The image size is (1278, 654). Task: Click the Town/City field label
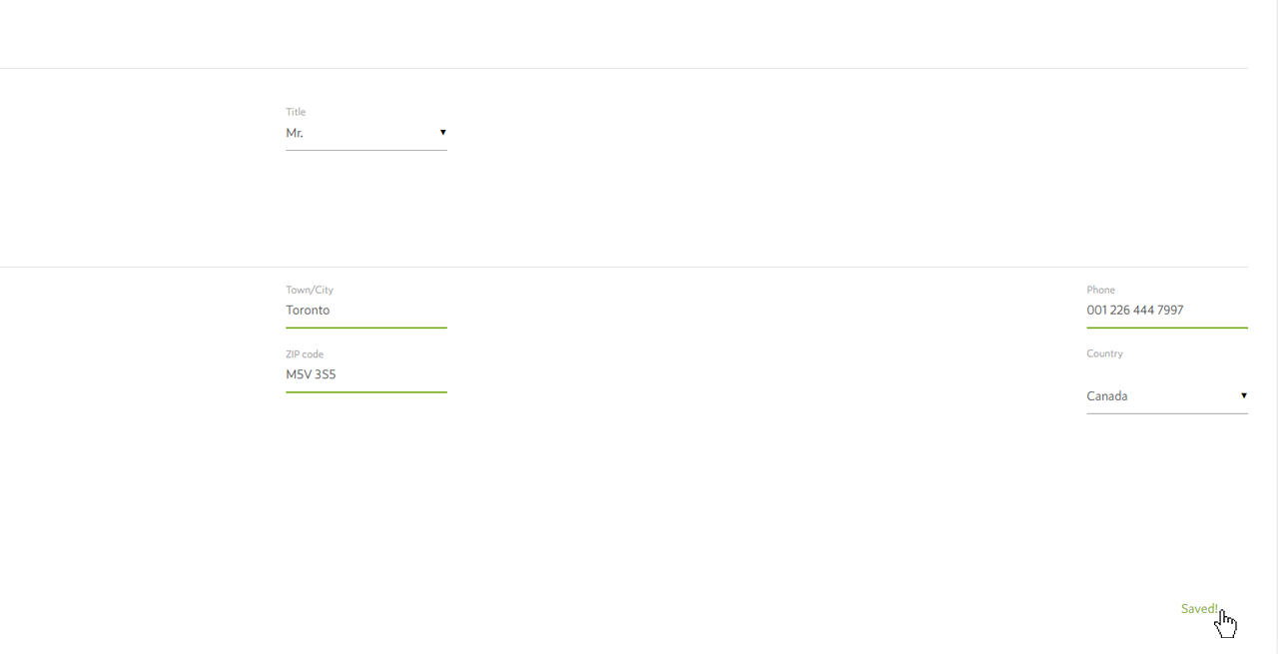point(310,290)
